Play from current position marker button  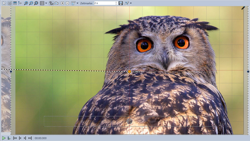pos(9,138)
